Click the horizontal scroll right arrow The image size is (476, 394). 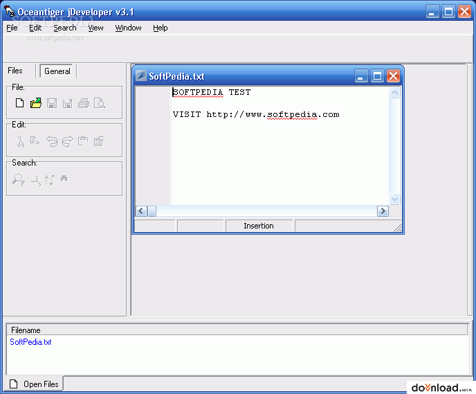point(383,211)
